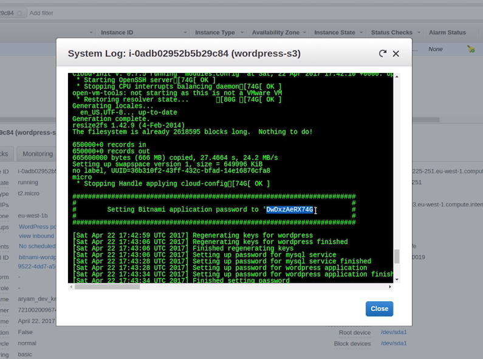Remove the 9c84 filter tag

point(19,13)
